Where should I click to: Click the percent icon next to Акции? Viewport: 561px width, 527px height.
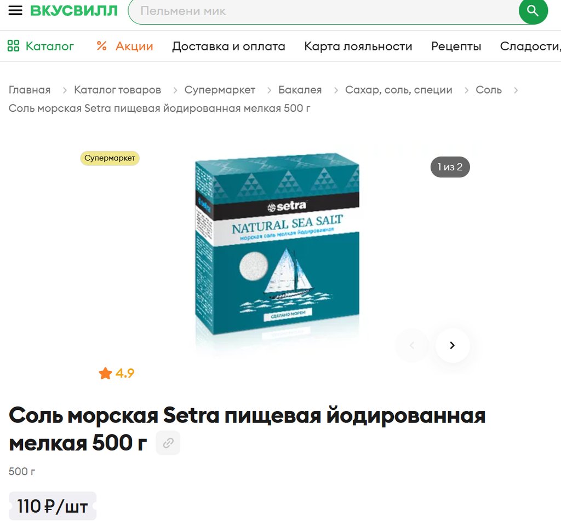point(101,46)
